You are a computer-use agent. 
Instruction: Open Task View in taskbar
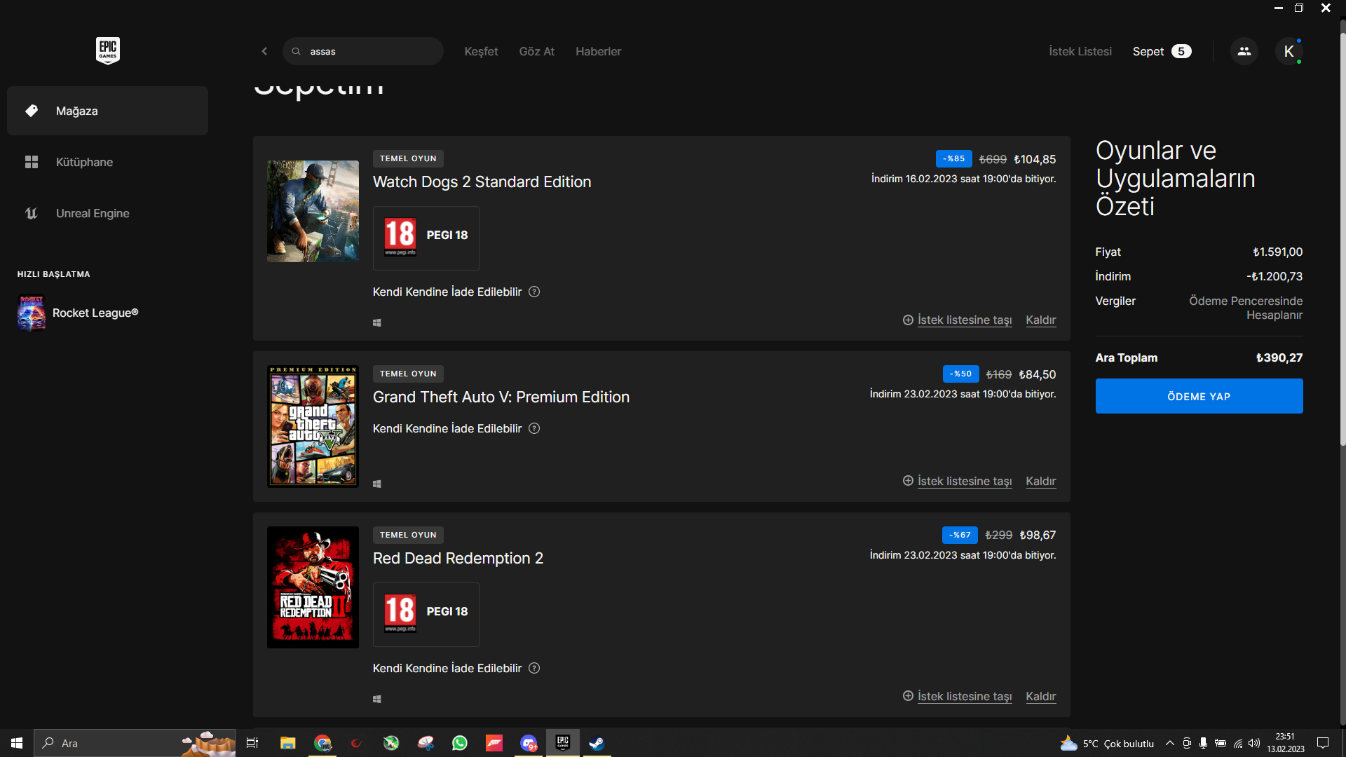pyautogui.click(x=252, y=743)
